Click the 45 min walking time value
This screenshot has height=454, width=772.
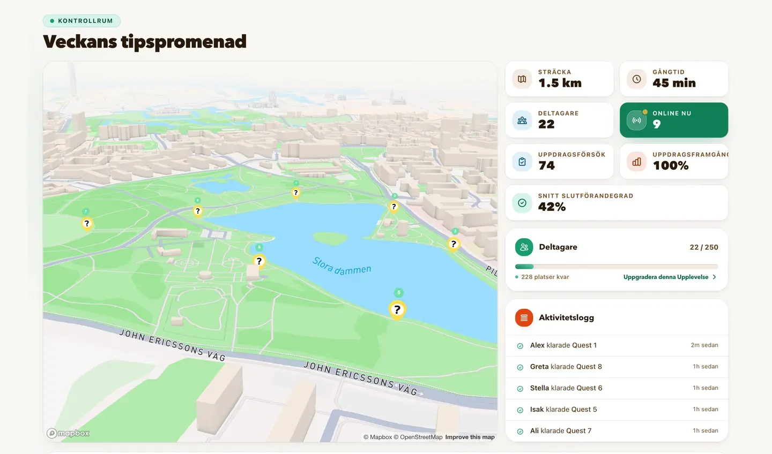pyautogui.click(x=674, y=83)
